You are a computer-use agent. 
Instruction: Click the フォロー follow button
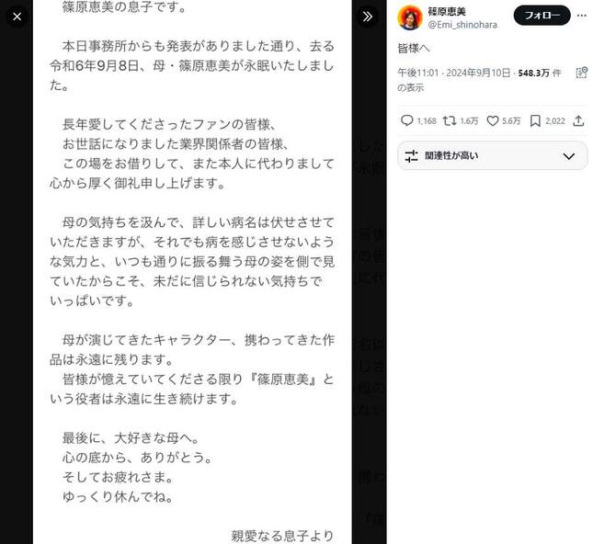(542, 16)
